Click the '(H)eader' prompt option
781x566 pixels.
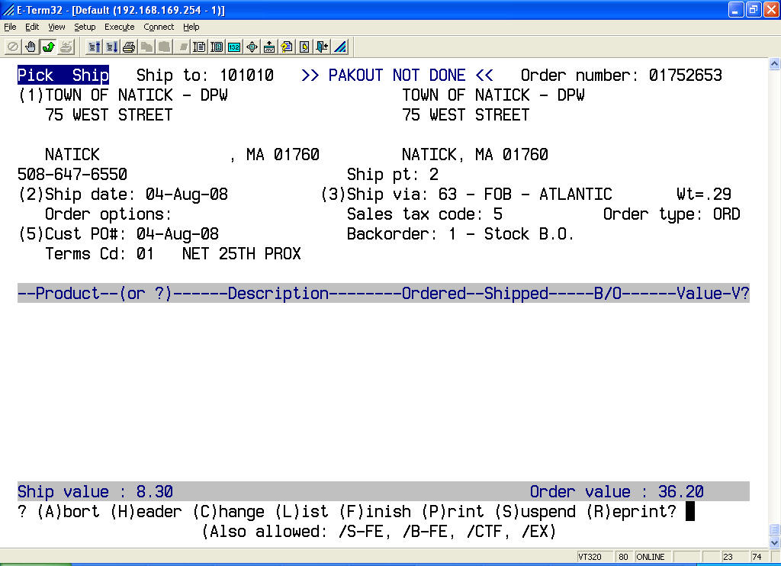pyautogui.click(x=146, y=512)
